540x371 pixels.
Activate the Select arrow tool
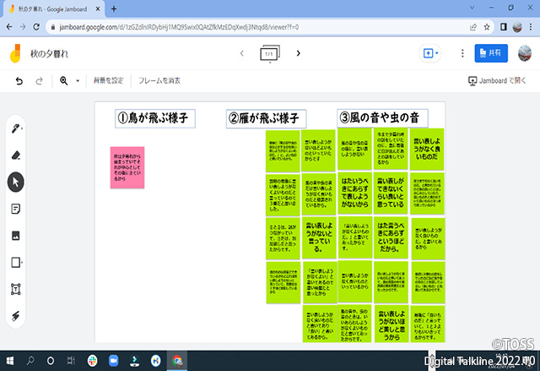coord(16,182)
